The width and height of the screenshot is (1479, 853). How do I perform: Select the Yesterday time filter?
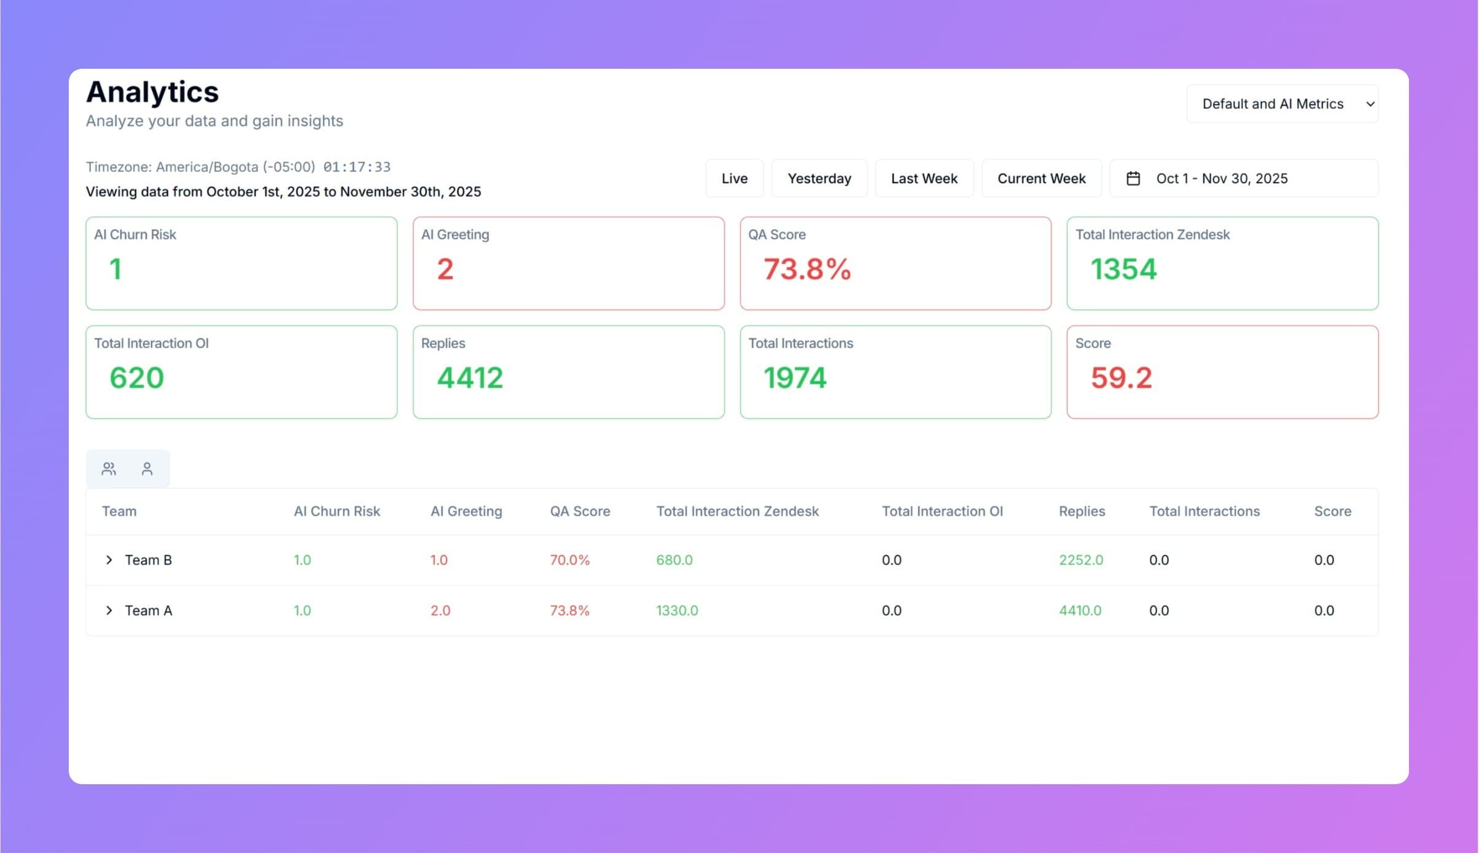pos(819,178)
